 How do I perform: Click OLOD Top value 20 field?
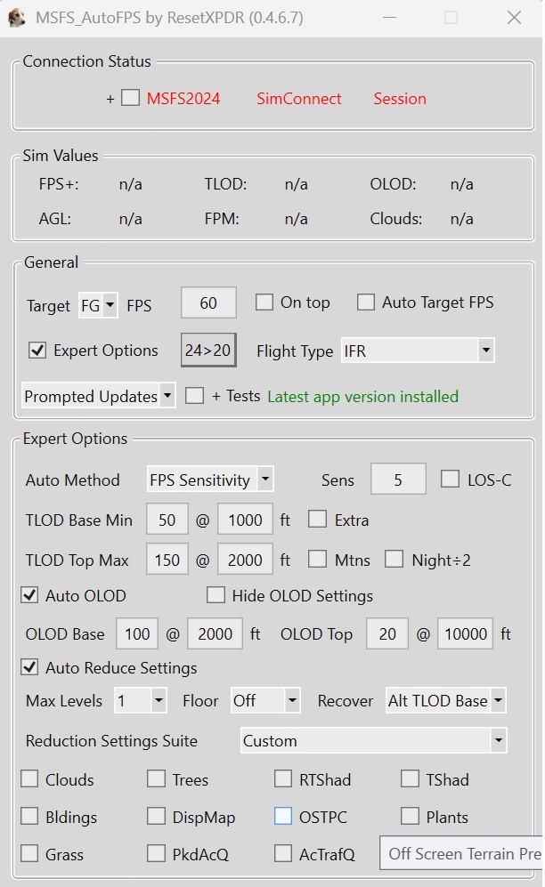(387, 633)
